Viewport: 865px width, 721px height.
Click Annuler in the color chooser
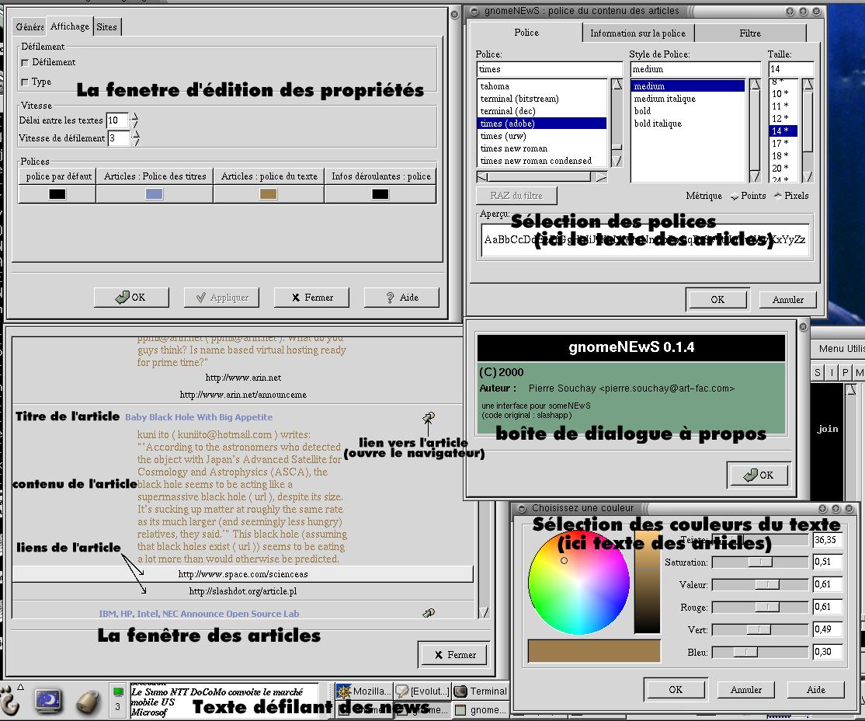[746, 689]
